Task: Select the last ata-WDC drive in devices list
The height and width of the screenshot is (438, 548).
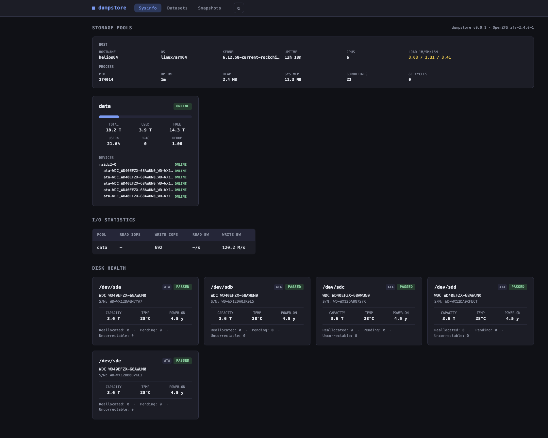Action: 138,196
